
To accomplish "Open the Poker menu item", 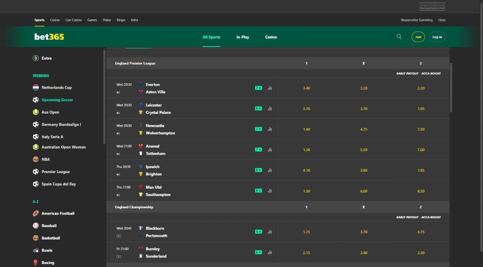I will pos(106,20).
